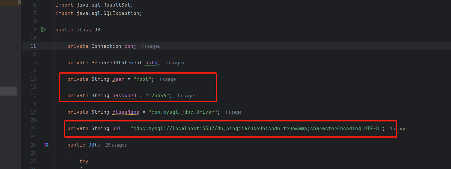This screenshot has height=169, width=451.
Task: Click the highlighted item in the left sidebar
Action: [8, 91]
